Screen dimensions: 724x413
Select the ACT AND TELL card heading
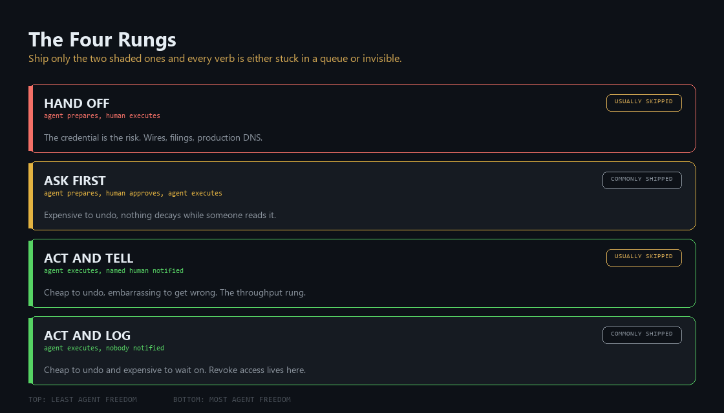[89, 258]
